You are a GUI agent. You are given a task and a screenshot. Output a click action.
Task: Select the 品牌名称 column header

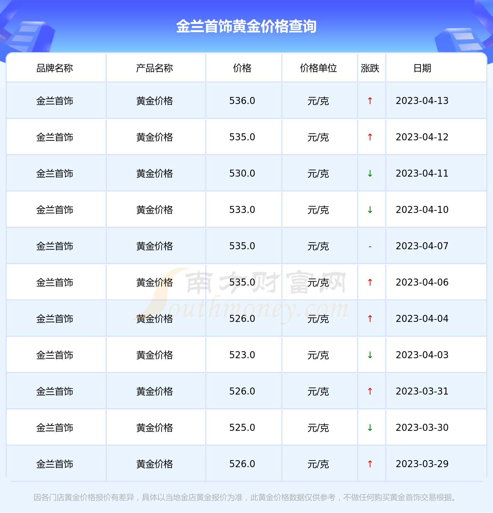tap(55, 68)
